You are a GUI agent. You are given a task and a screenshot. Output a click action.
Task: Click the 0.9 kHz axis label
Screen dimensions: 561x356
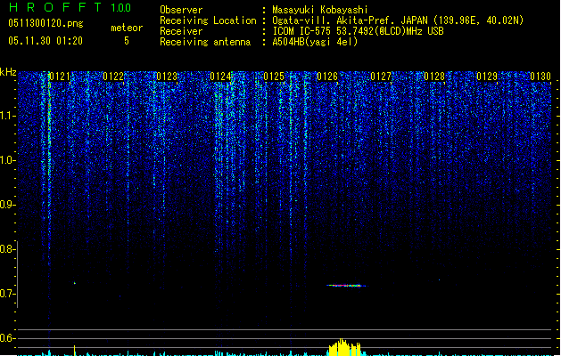[8, 205]
